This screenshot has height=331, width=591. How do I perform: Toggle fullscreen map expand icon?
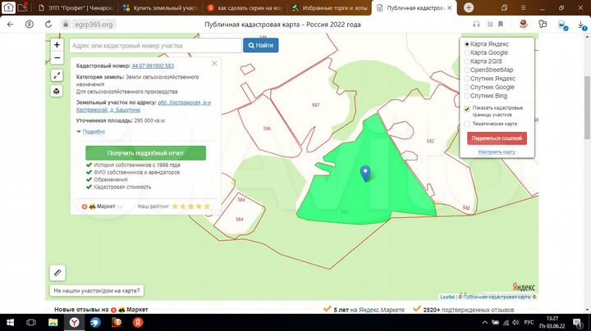(x=57, y=75)
